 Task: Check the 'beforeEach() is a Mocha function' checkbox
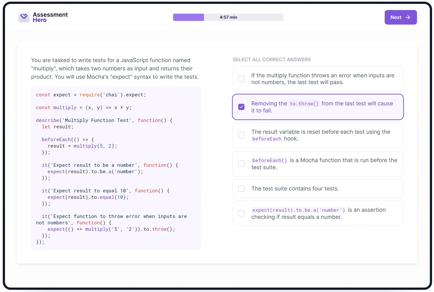241,164
